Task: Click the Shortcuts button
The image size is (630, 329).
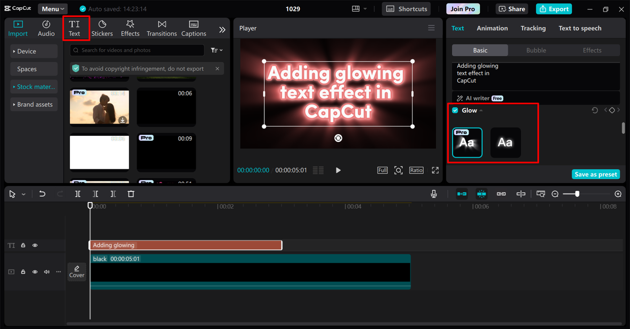Action: click(406, 9)
